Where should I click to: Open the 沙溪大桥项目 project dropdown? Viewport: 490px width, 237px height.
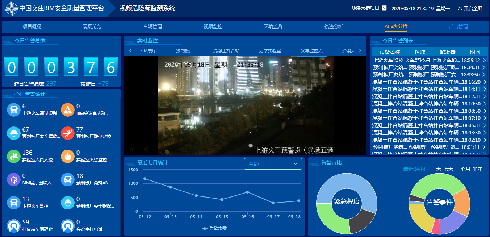point(384,8)
